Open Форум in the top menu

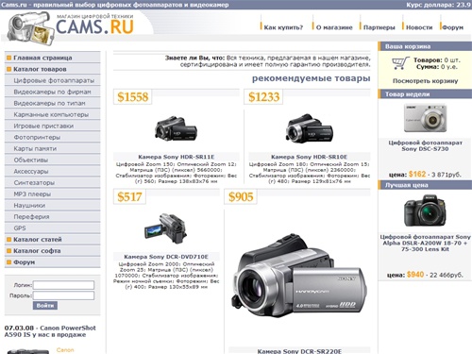pyautogui.click(x=453, y=27)
